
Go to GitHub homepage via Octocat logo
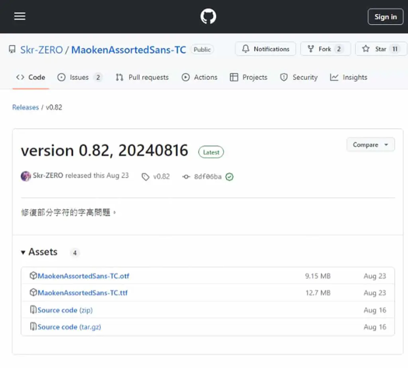tap(208, 16)
